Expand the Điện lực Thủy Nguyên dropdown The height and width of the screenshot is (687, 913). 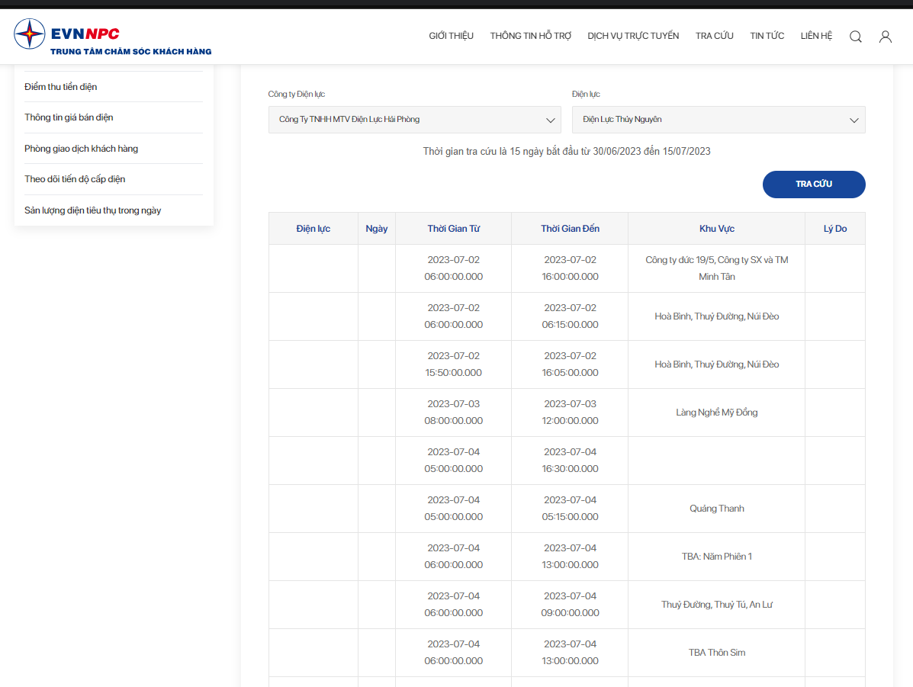click(x=719, y=120)
